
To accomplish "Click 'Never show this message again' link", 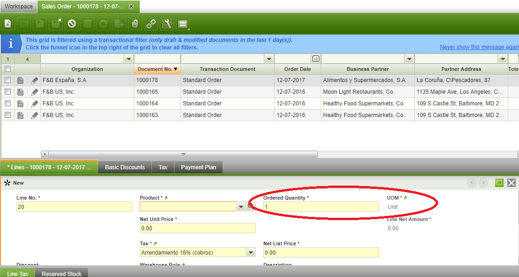I will click(x=479, y=47).
